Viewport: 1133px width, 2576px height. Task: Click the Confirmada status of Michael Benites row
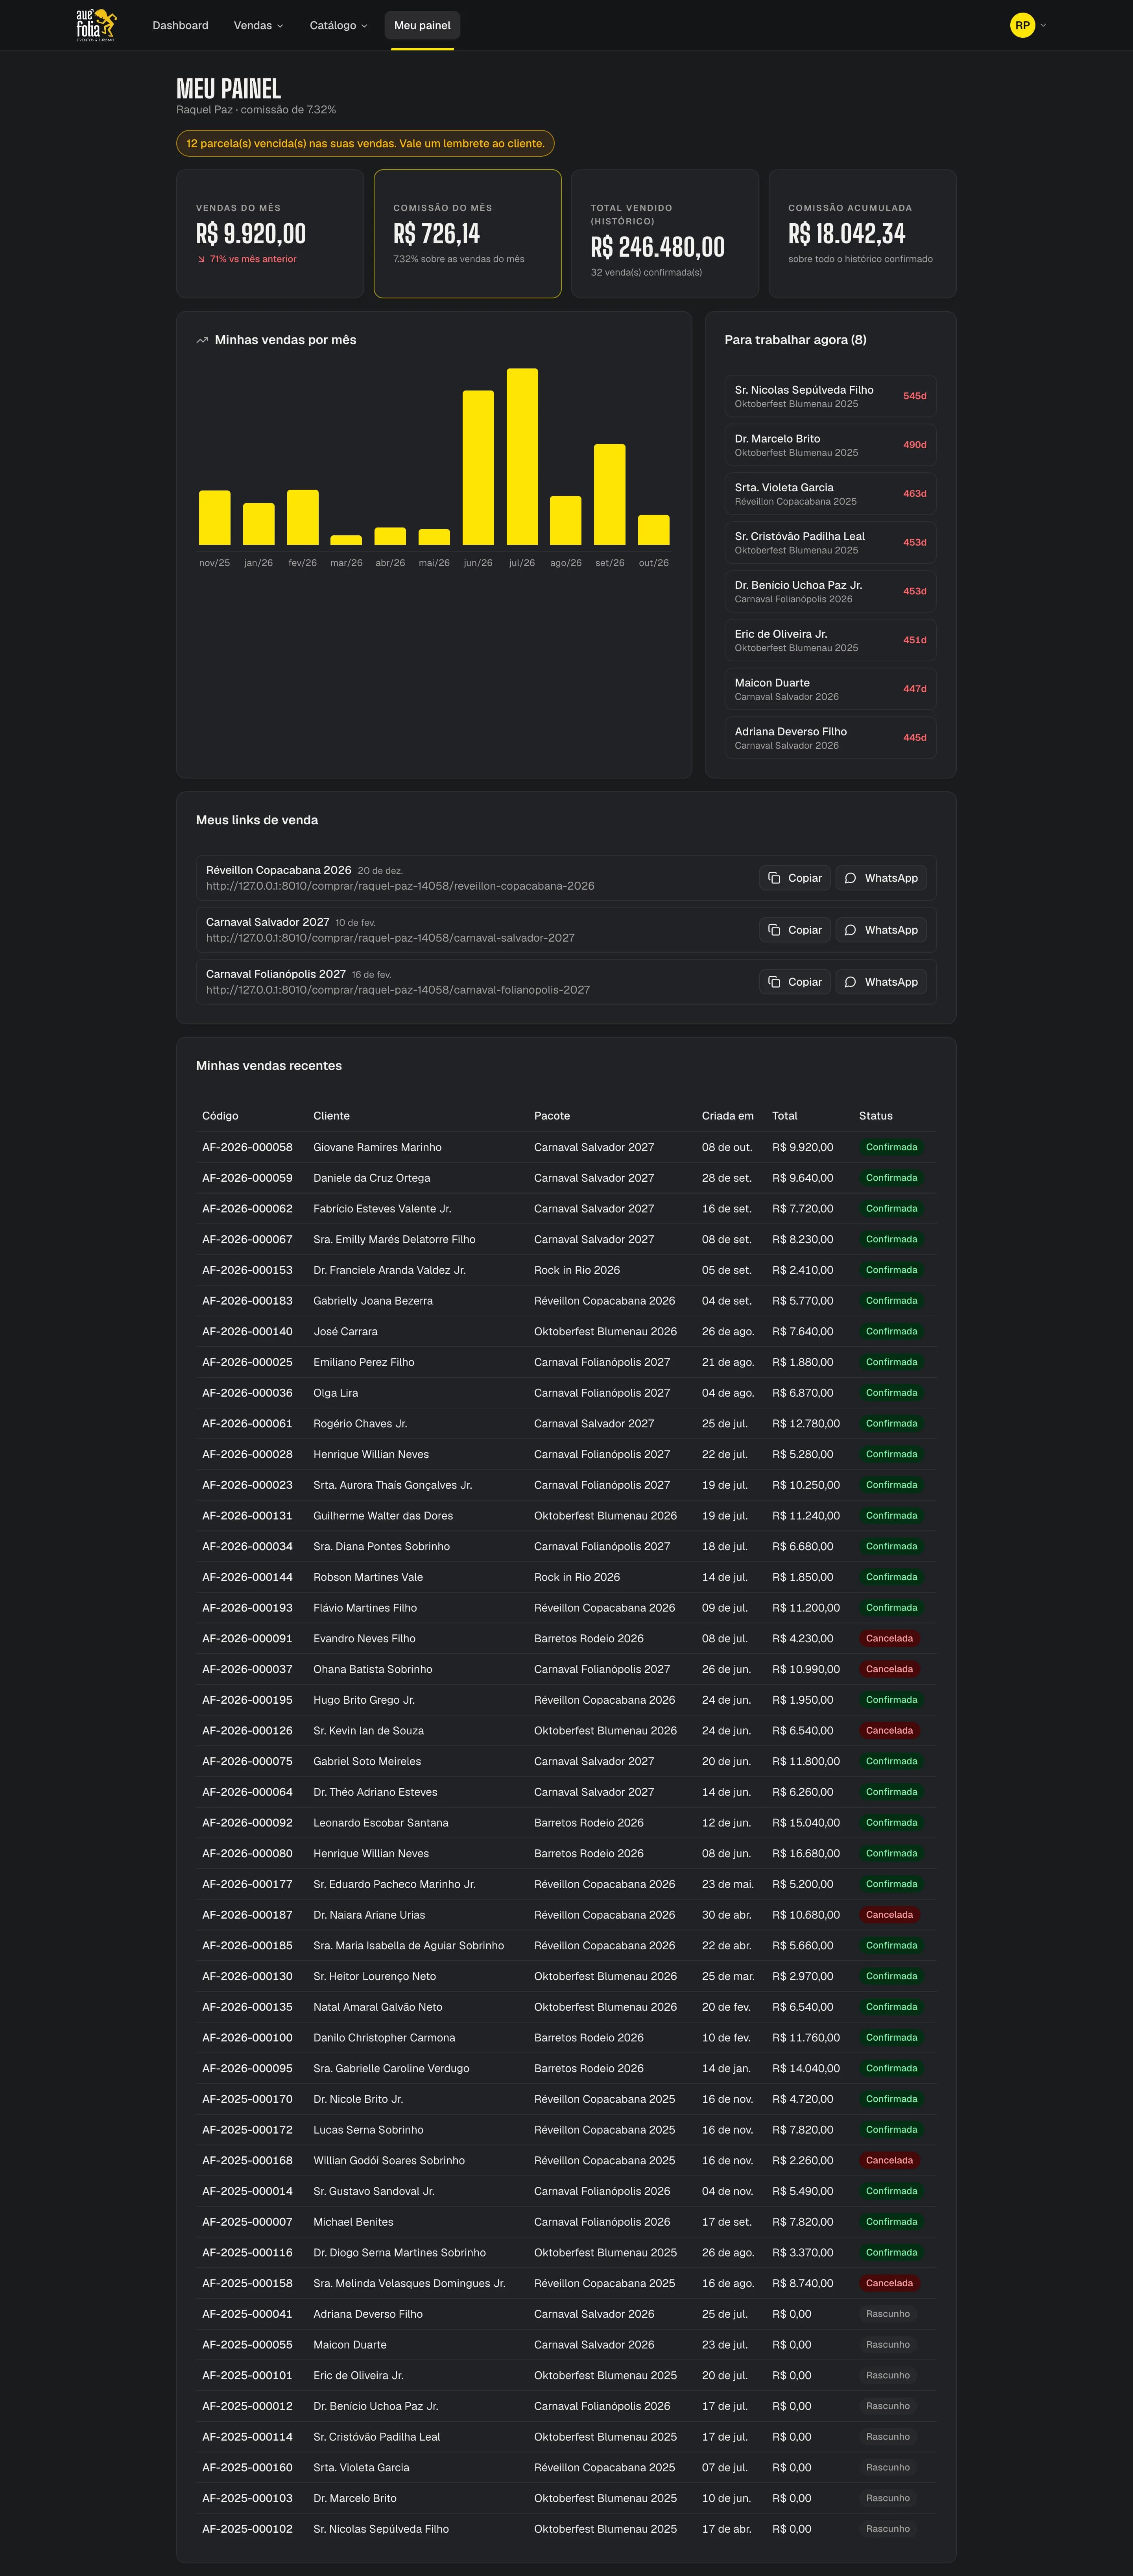click(891, 2222)
